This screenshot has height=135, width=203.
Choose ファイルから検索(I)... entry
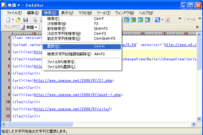[82, 62]
